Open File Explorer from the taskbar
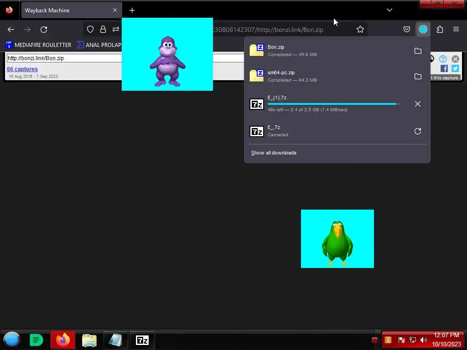This screenshot has width=467, height=350. tap(89, 340)
